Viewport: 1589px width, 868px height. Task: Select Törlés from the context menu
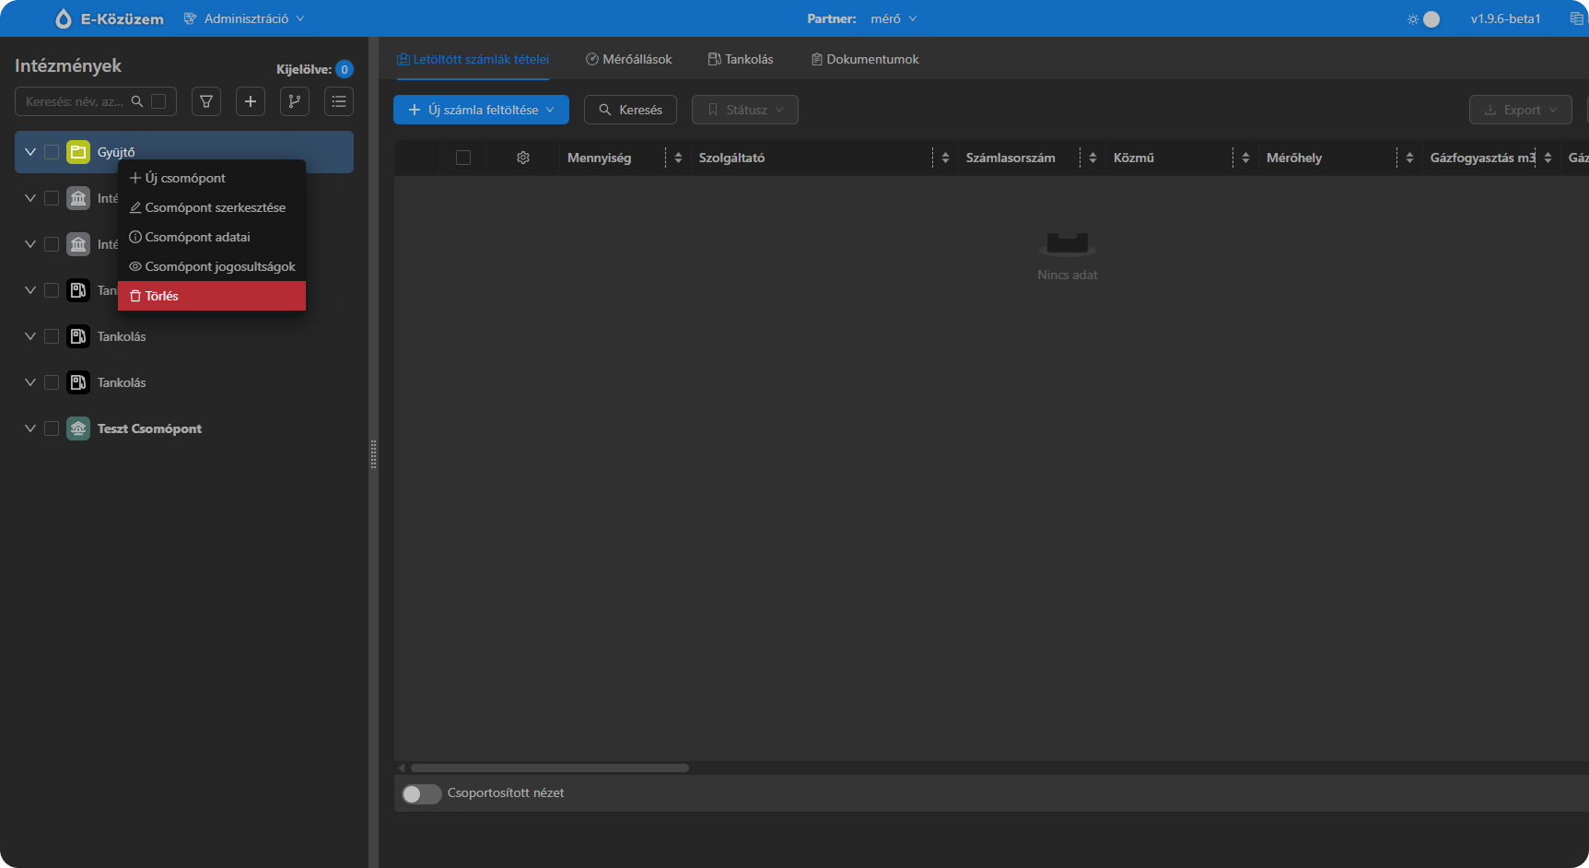coord(212,296)
